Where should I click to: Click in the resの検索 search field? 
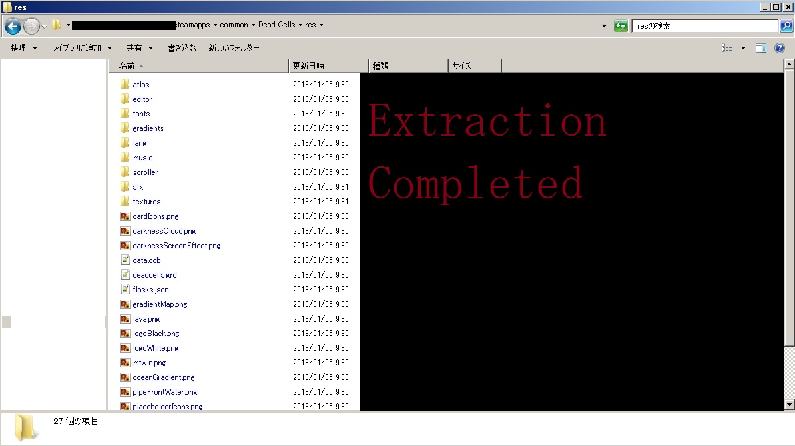pos(704,26)
